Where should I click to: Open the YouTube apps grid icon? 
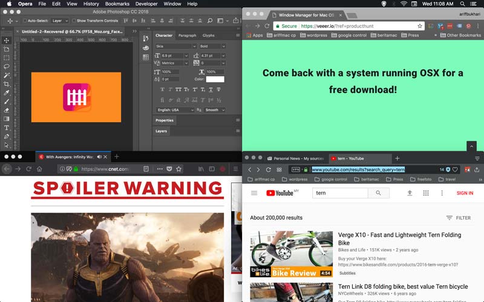(426, 193)
